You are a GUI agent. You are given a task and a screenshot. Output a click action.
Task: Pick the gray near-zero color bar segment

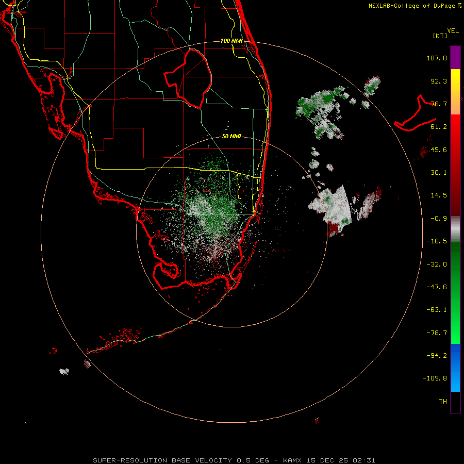[455, 229]
